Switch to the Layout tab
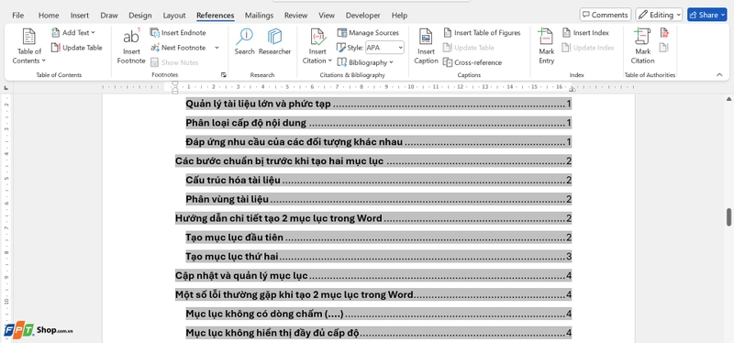 pos(174,16)
